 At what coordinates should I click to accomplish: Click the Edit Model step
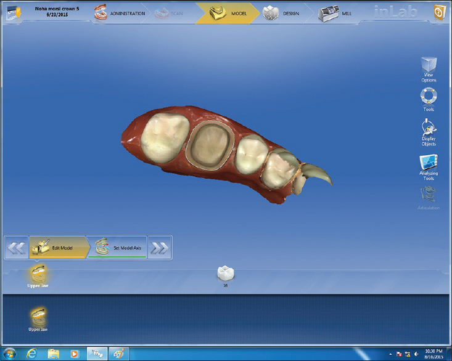click(55, 247)
